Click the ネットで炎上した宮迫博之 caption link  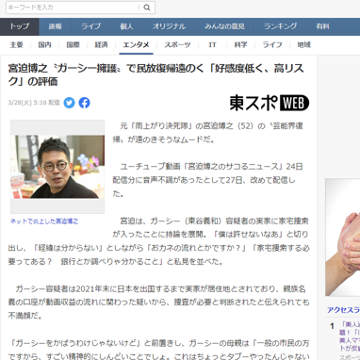pos(44,221)
